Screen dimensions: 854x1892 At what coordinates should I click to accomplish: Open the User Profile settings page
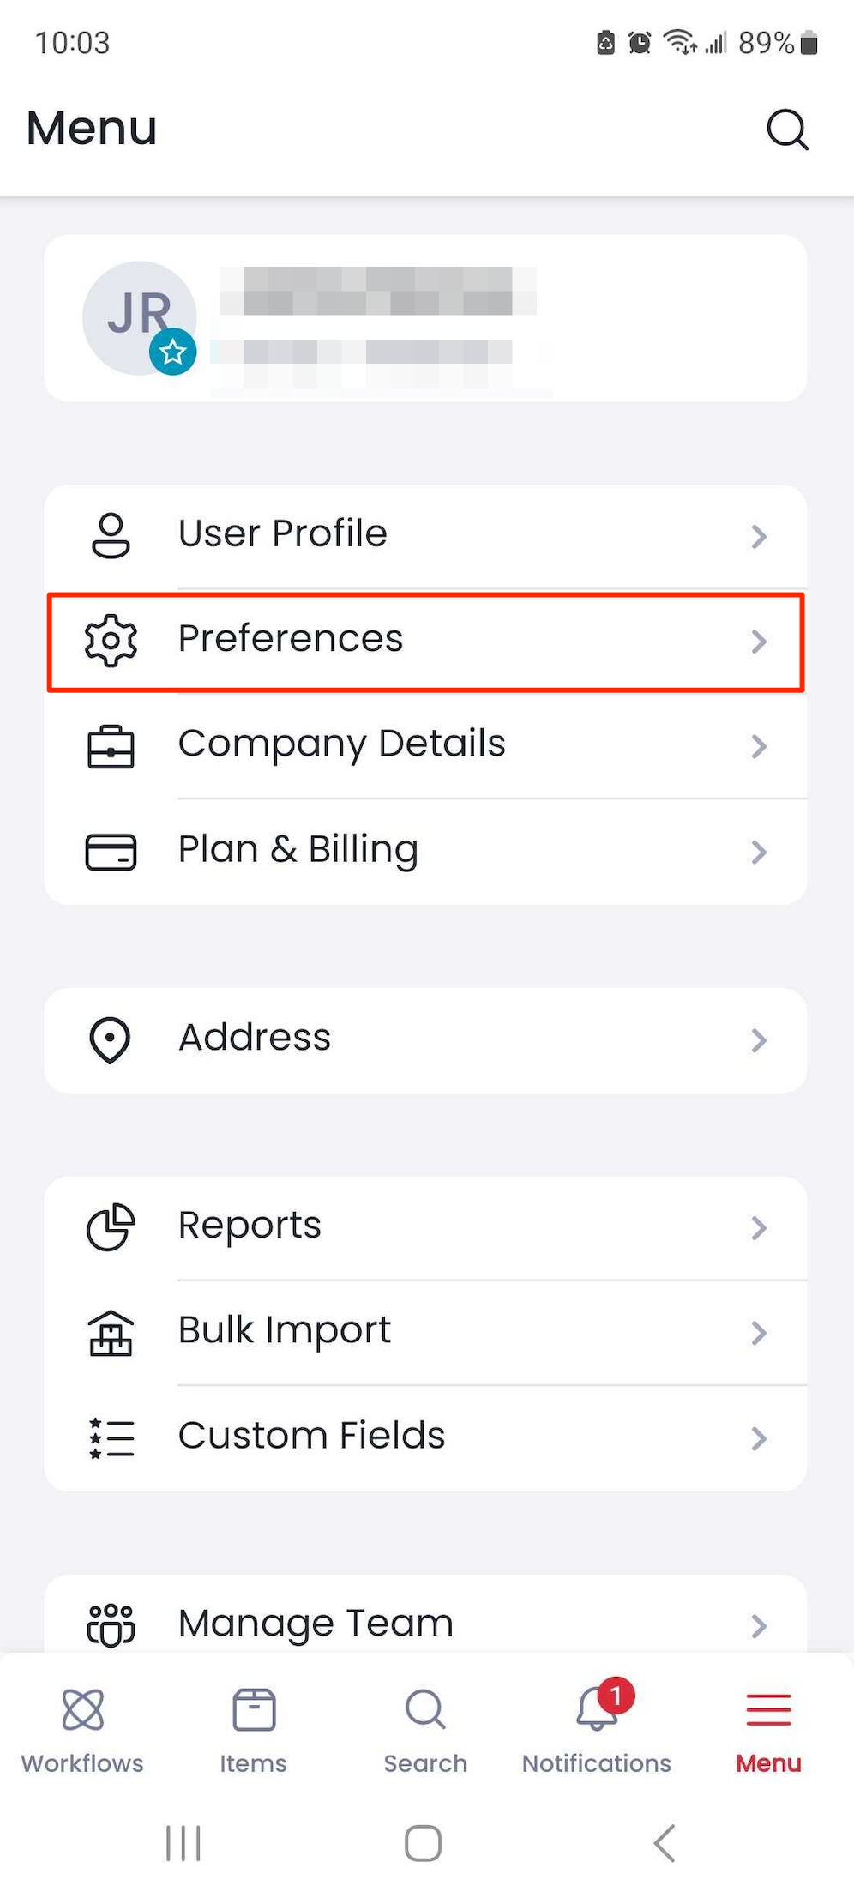[426, 533]
